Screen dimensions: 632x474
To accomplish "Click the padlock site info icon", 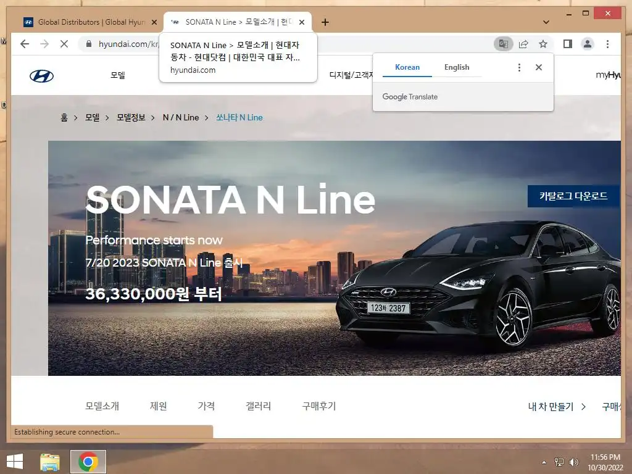I will [x=89, y=44].
